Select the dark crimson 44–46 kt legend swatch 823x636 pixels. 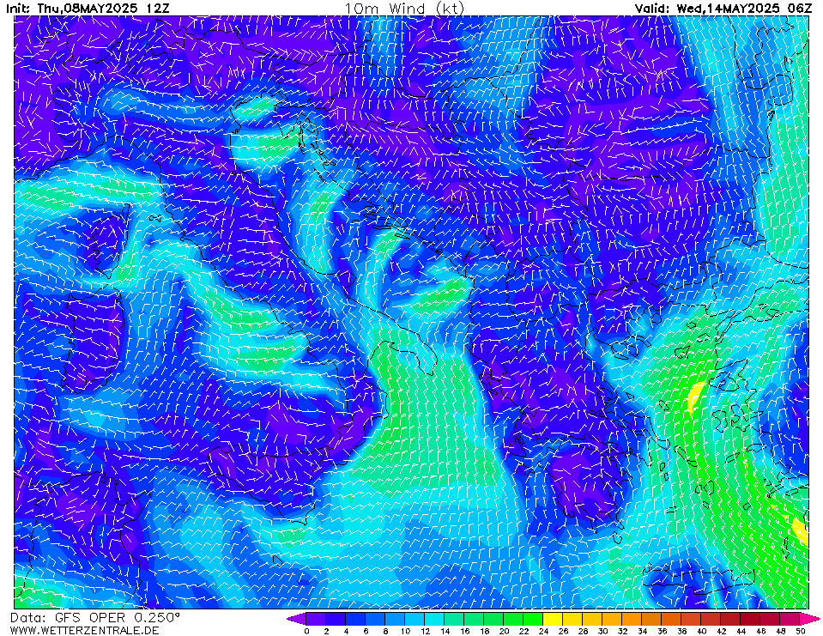[x=751, y=619]
